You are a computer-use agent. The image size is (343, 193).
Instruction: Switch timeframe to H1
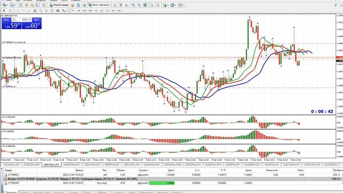click(x=96, y=11)
